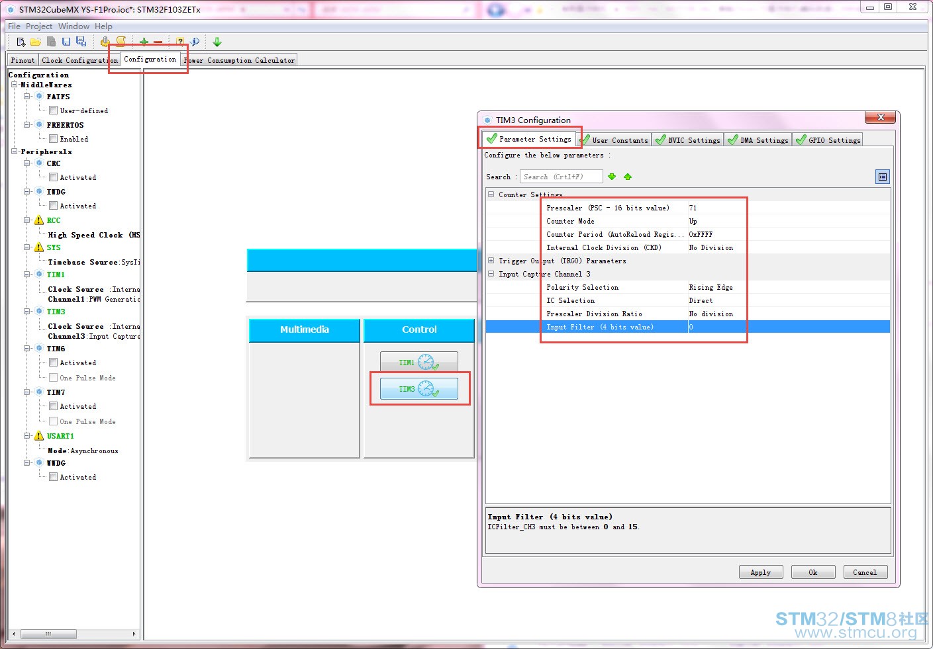
Task: Collapse the RCC tree node
Action: coord(27,220)
